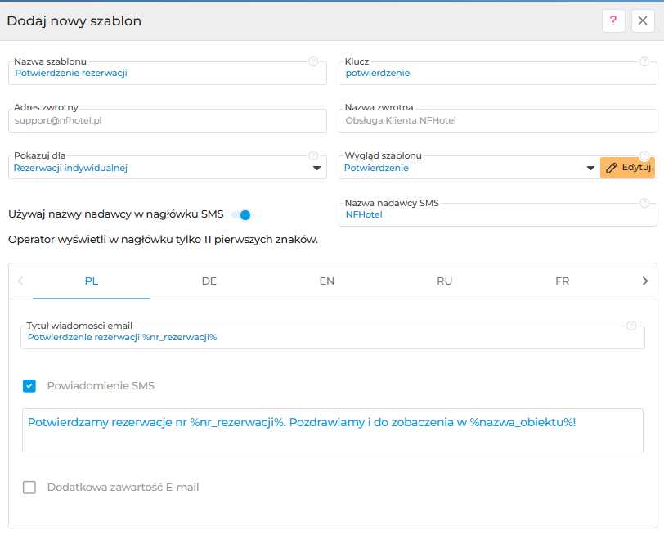Viewport: 664px width, 544px height.
Task: Click the 'Powiadomienie SMS' label text
Action: point(101,386)
